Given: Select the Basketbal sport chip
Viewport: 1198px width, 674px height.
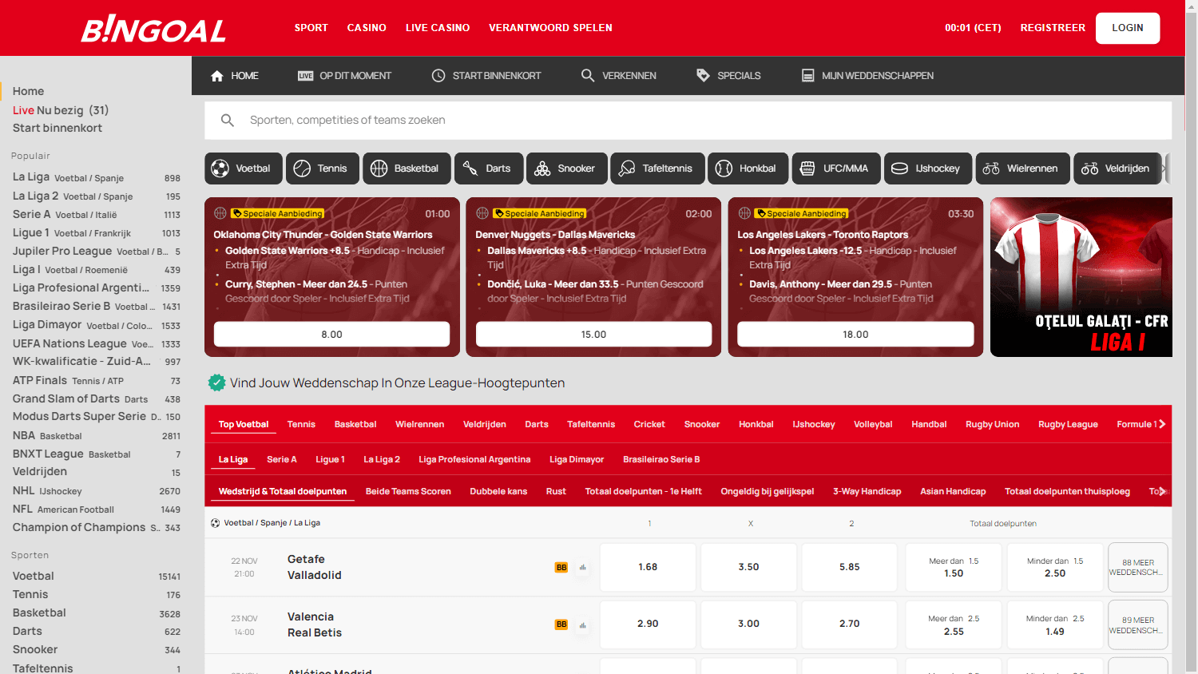Looking at the screenshot, I should coord(407,168).
